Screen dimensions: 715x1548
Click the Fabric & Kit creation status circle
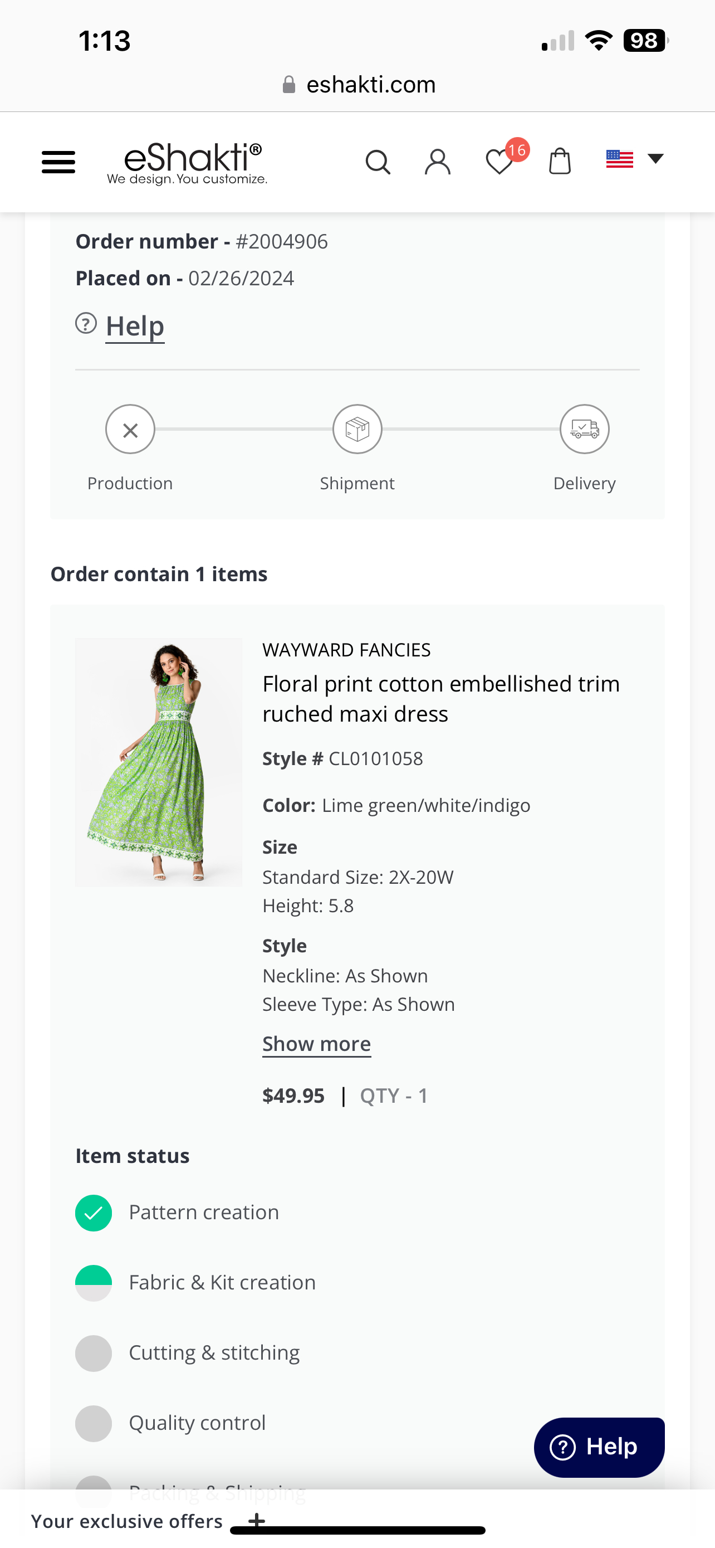(94, 1283)
